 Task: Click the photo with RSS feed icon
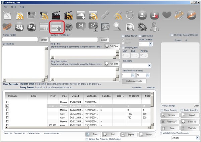44,15
